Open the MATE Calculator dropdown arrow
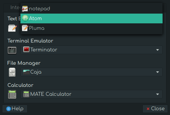 158,94
